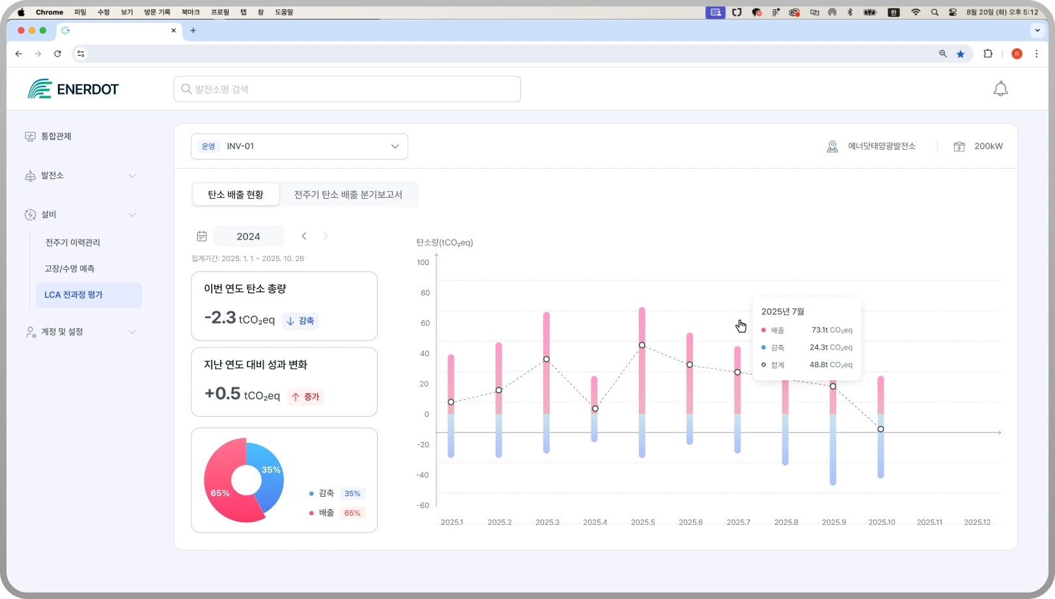This screenshot has height=599, width=1055.
Task: Open the INV-01 inverter dropdown
Action: tap(300, 146)
